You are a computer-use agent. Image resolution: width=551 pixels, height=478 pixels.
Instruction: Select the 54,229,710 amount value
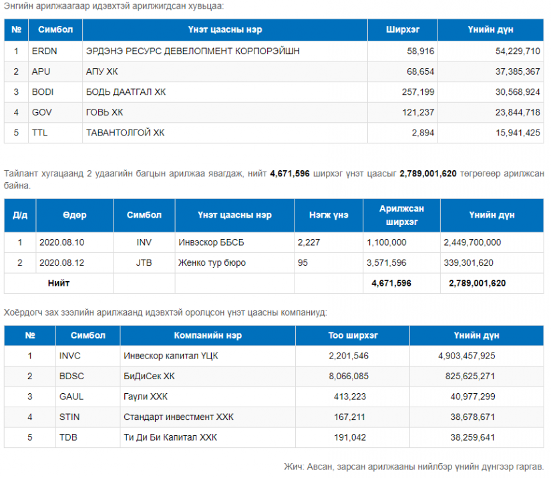tap(518, 51)
